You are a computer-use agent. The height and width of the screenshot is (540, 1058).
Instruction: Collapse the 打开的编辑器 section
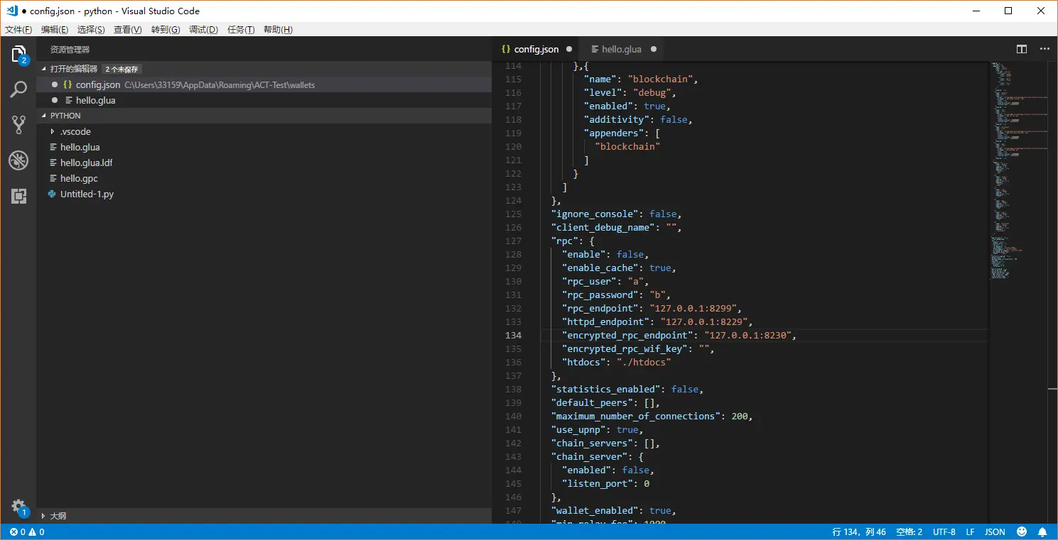[73, 69]
